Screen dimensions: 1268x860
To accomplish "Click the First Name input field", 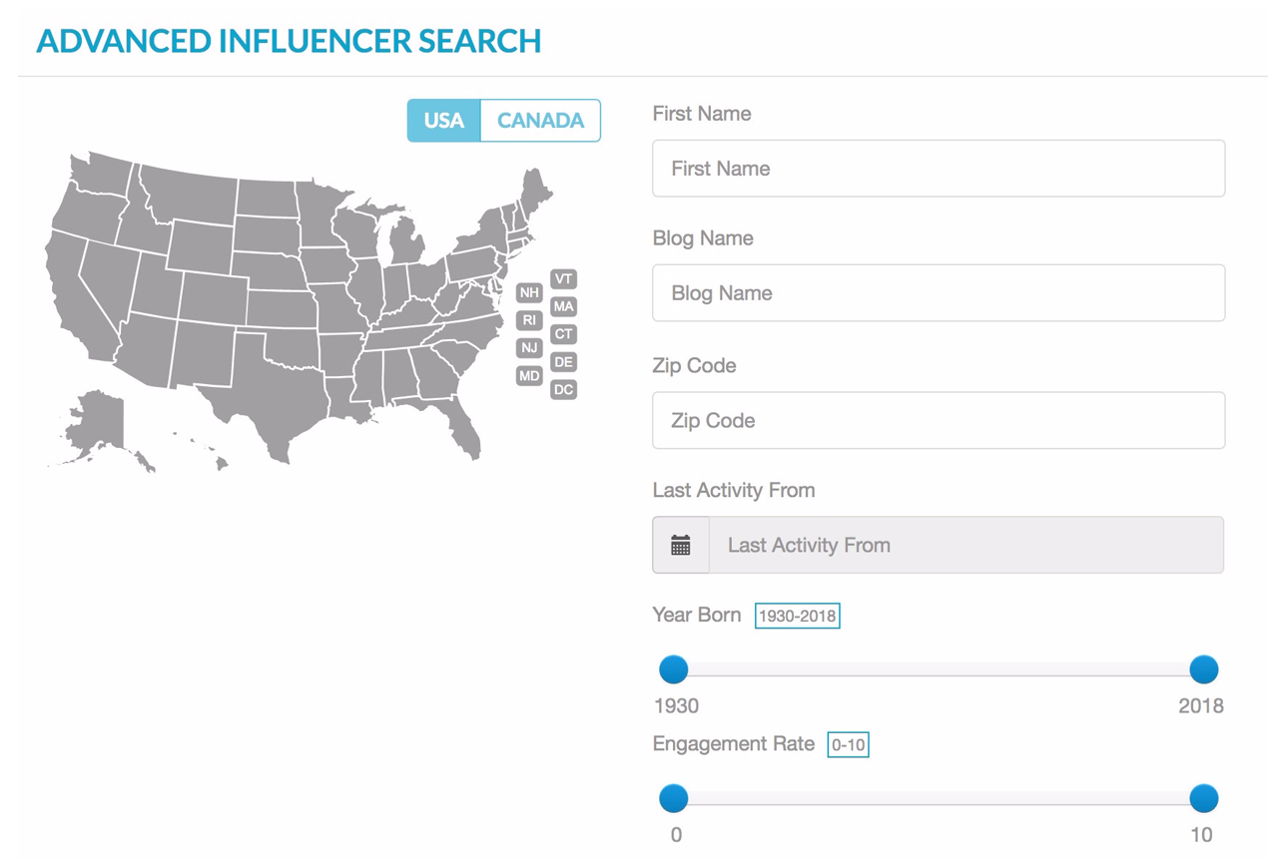I will [939, 168].
